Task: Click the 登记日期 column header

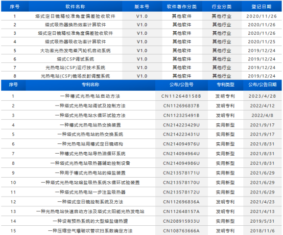Action: click(x=262, y=7)
